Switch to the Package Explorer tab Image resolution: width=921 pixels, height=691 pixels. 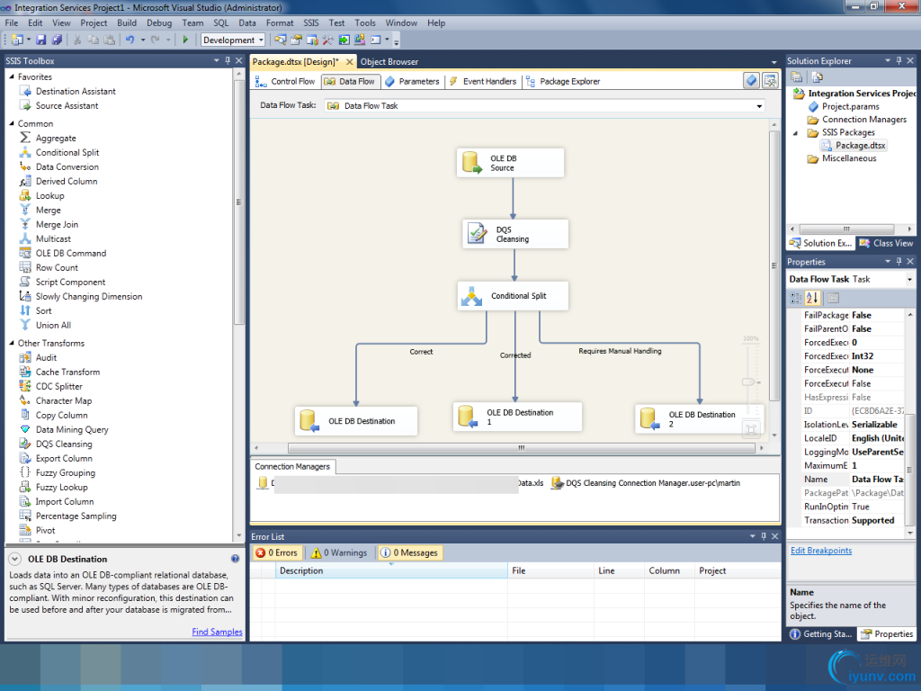tap(563, 81)
